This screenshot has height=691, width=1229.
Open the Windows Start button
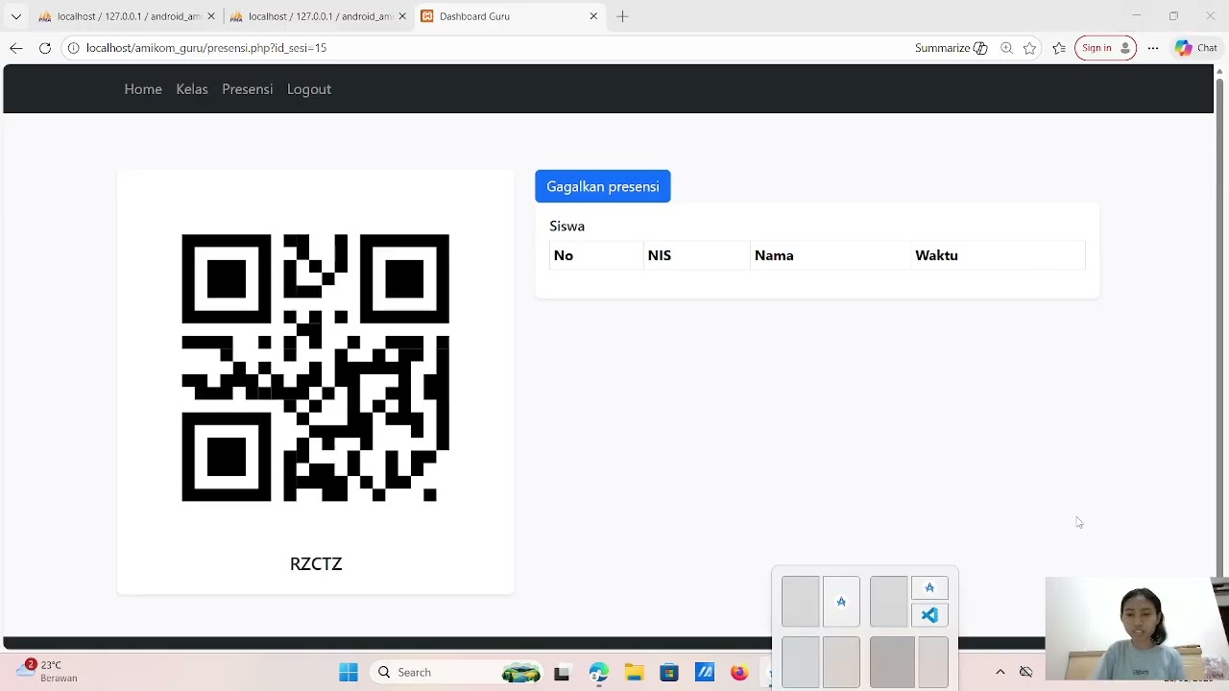click(349, 673)
